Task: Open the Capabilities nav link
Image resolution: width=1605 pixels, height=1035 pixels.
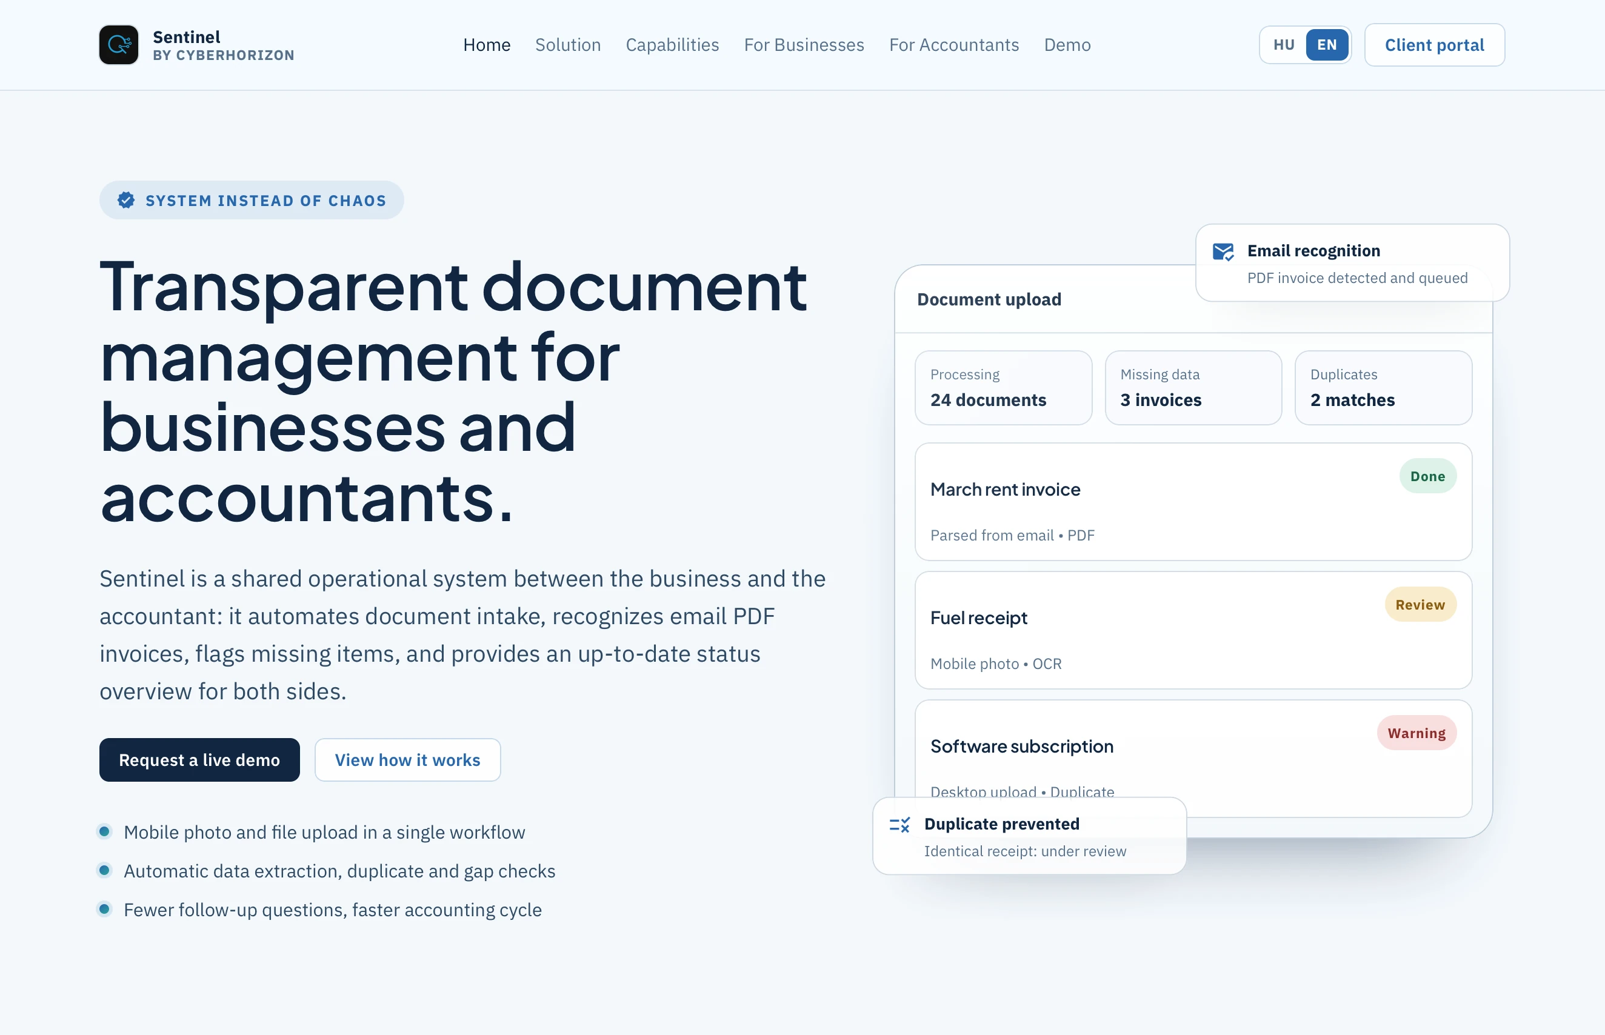Action: click(x=672, y=45)
